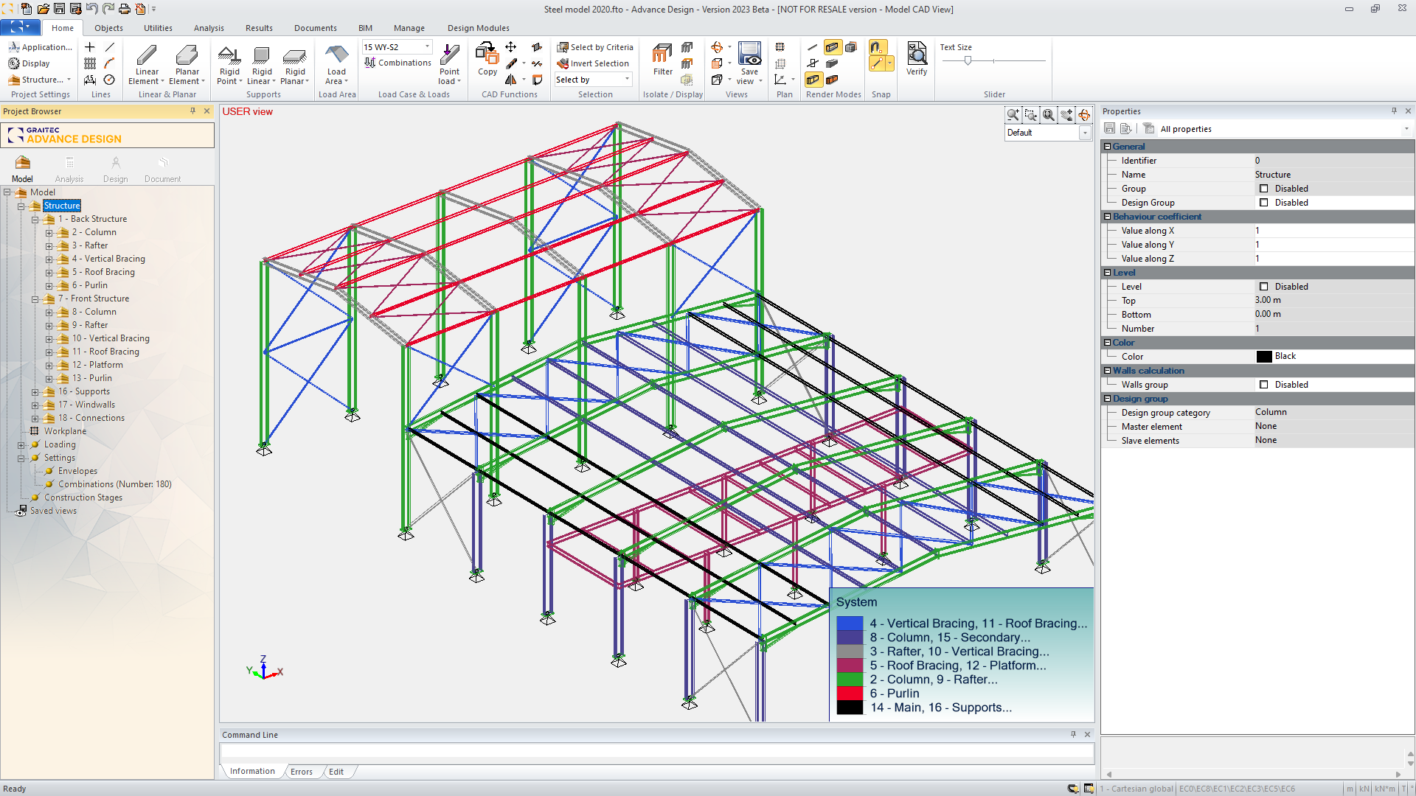Viewport: 1416px width, 796px height.
Task: Toggle the Level Disabled checkbox
Action: [1264, 287]
